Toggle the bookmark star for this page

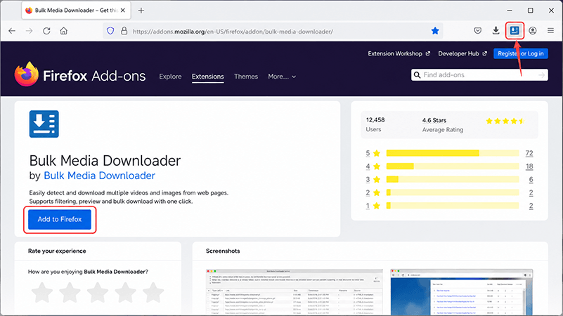click(x=435, y=31)
